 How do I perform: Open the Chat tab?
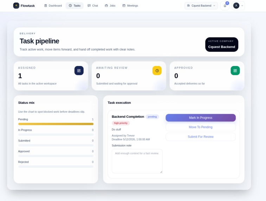point(93,6)
